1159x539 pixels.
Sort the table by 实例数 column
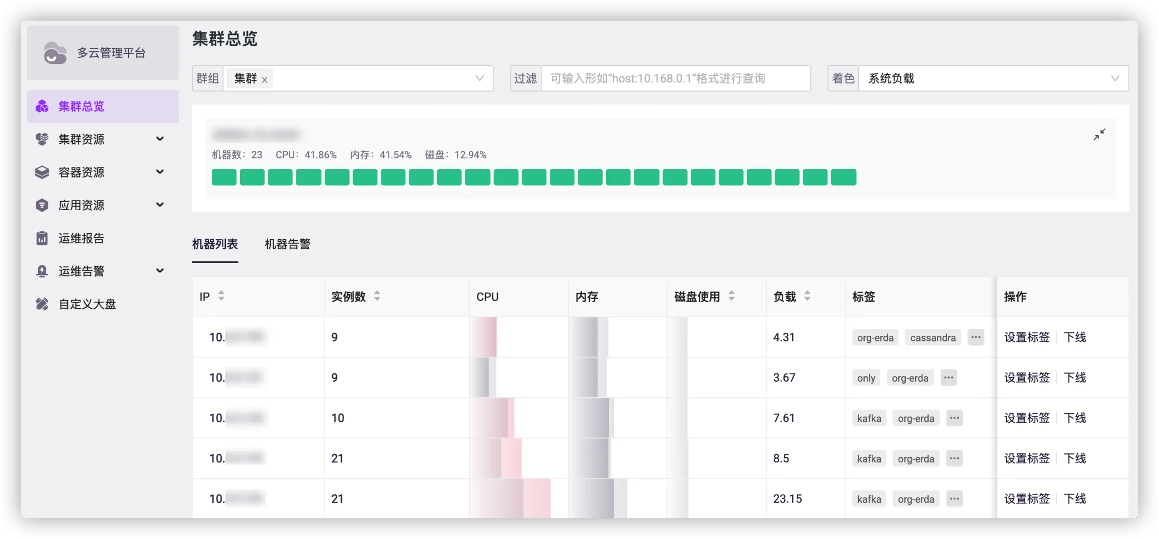point(377,296)
